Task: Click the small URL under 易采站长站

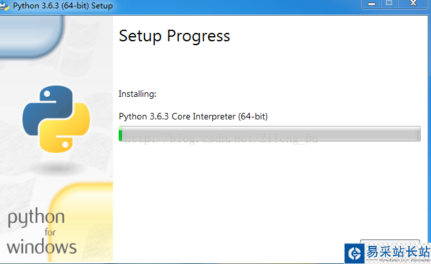Action: pos(397,261)
